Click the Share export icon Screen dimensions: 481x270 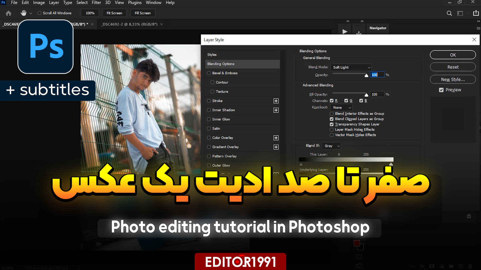pos(476,13)
